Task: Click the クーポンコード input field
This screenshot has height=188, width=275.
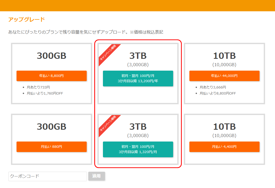Action: [x=47, y=176]
